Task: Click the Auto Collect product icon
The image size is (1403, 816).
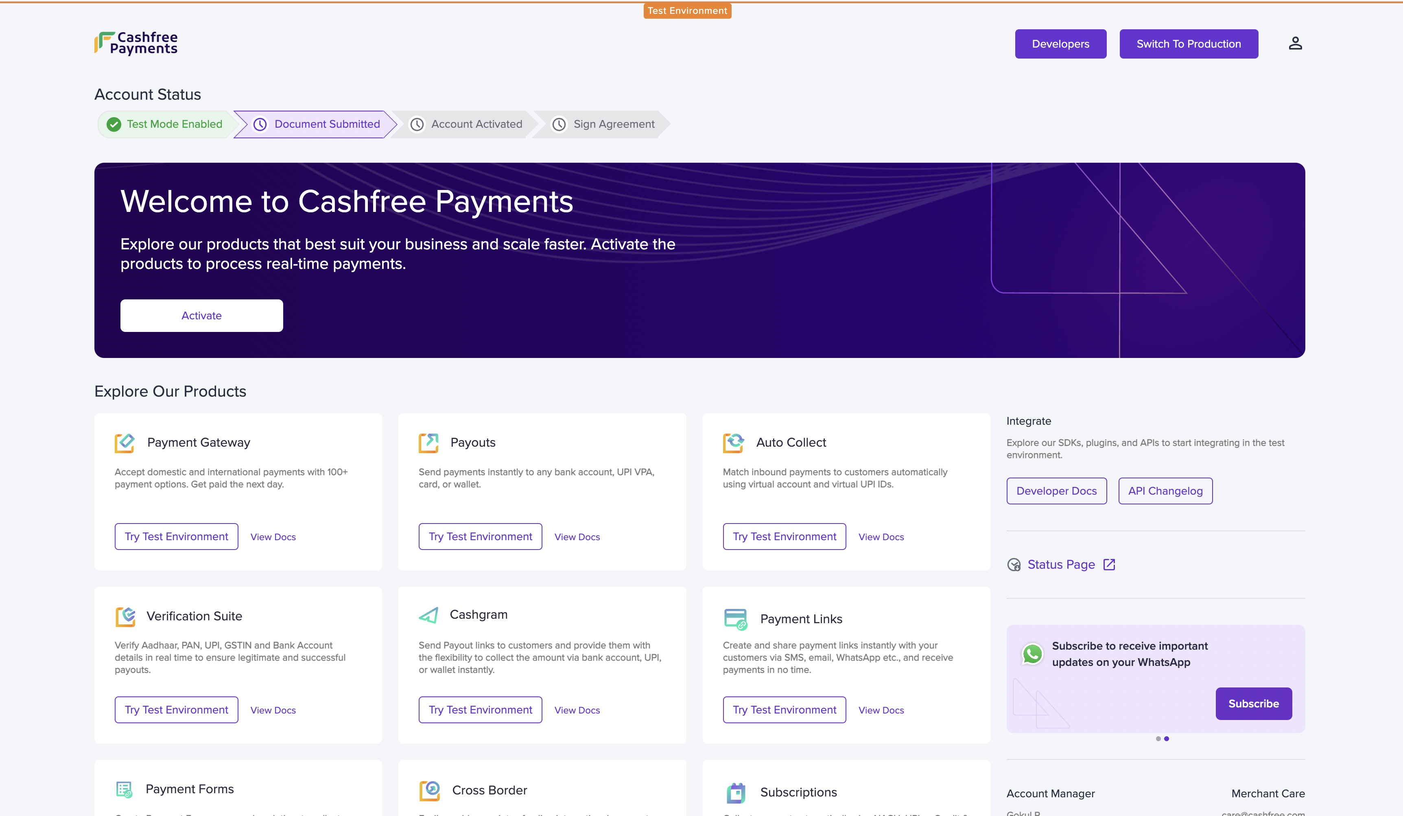Action: click(733, 443)
